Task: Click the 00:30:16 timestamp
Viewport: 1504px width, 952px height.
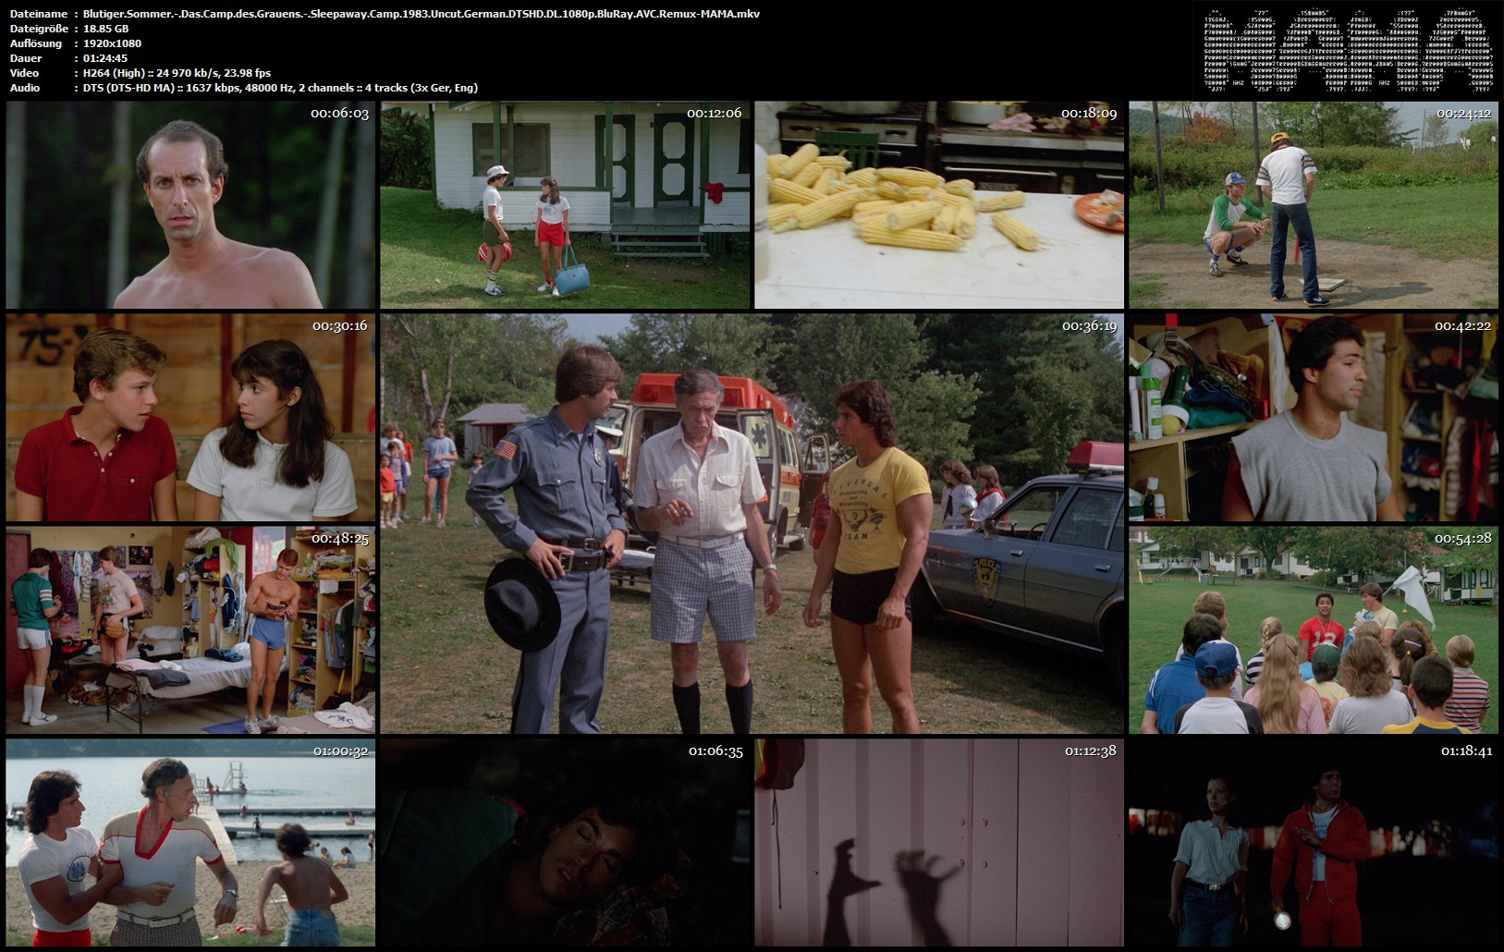Action: (x=339, y=326)
